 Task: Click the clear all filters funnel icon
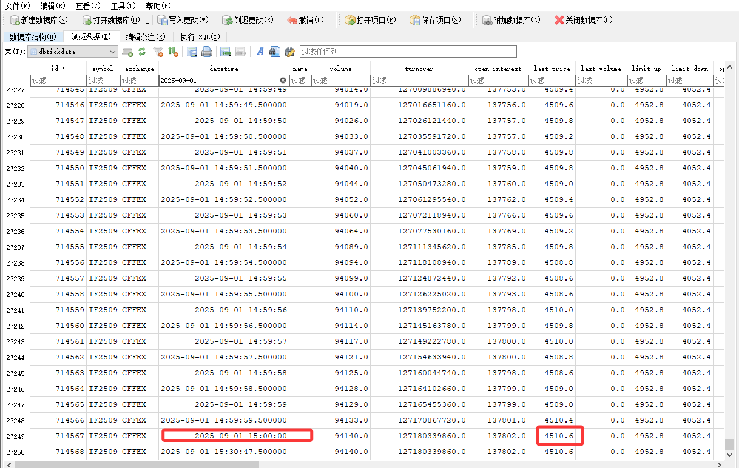pos(158,52)
